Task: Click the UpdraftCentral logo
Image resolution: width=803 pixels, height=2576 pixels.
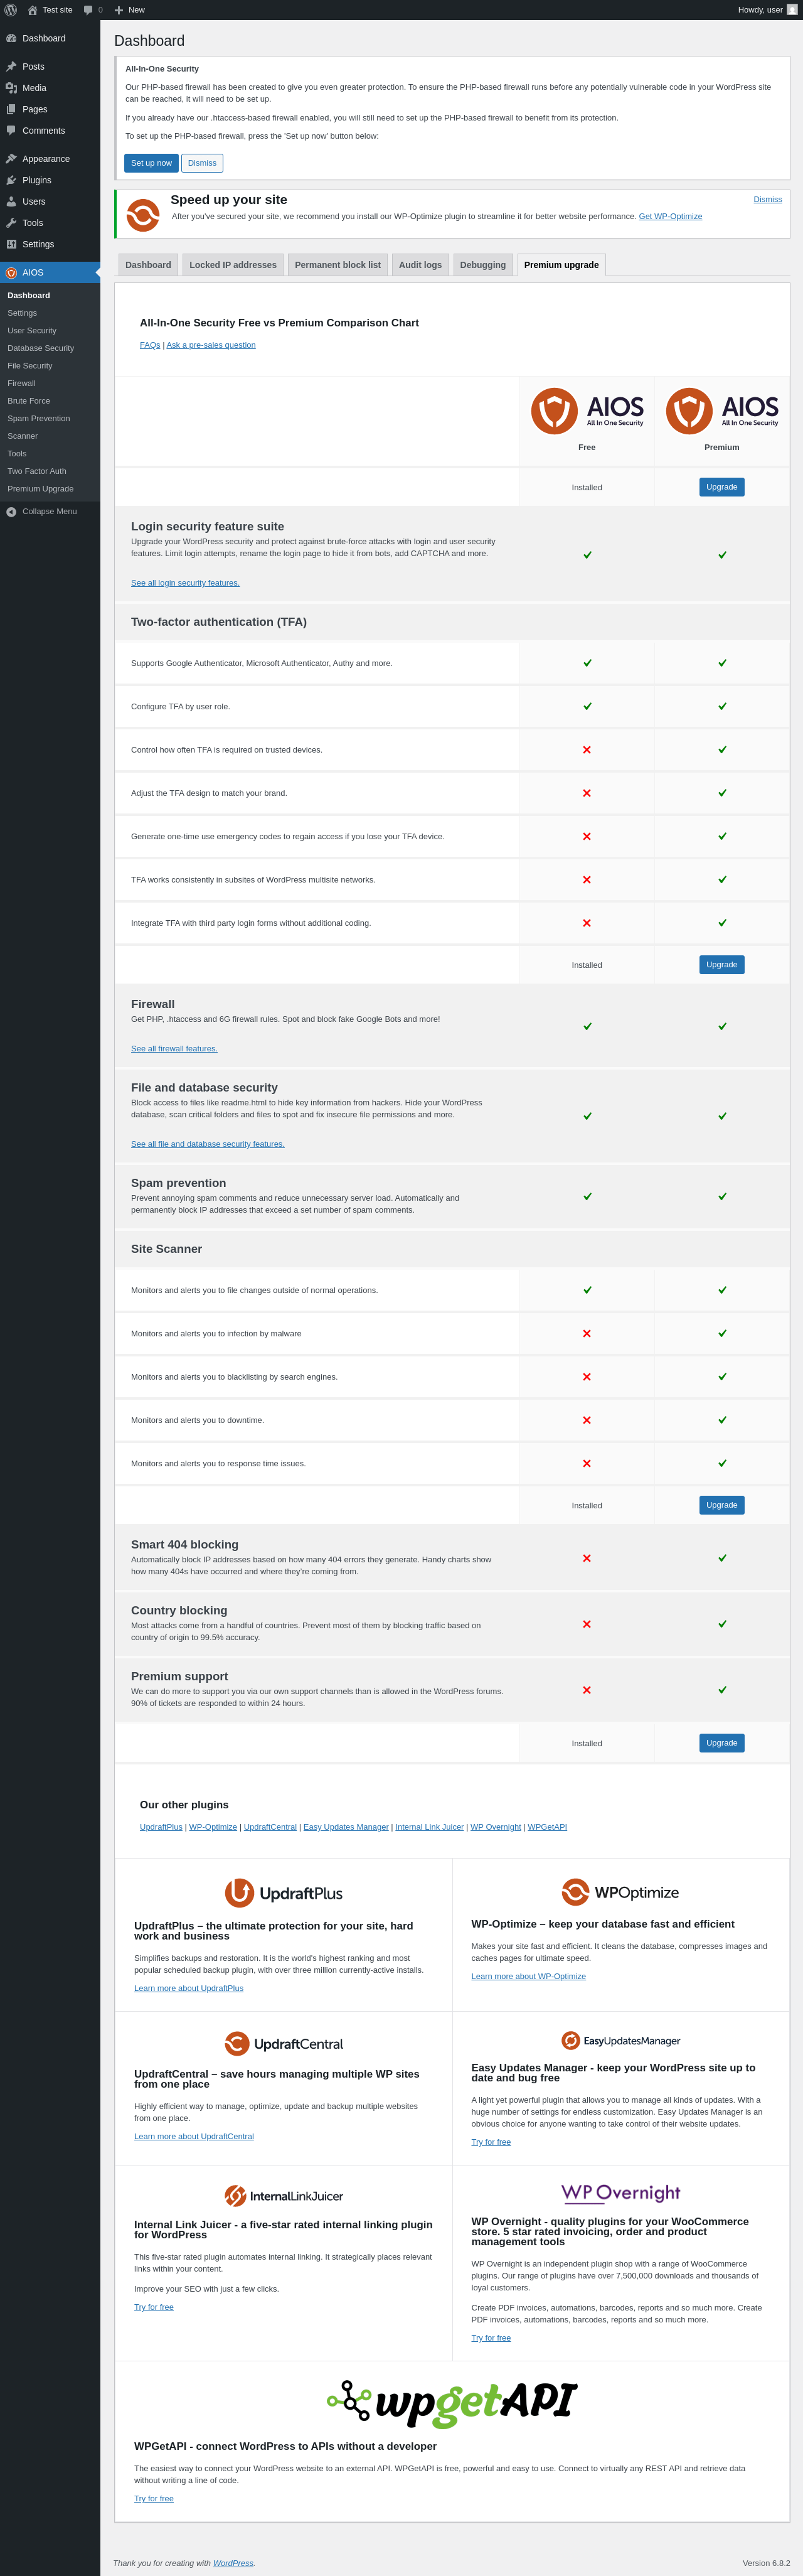Action: click(284, 2044)
